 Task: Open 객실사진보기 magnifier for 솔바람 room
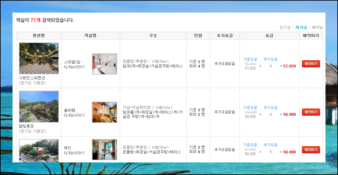tap(74, 115)
